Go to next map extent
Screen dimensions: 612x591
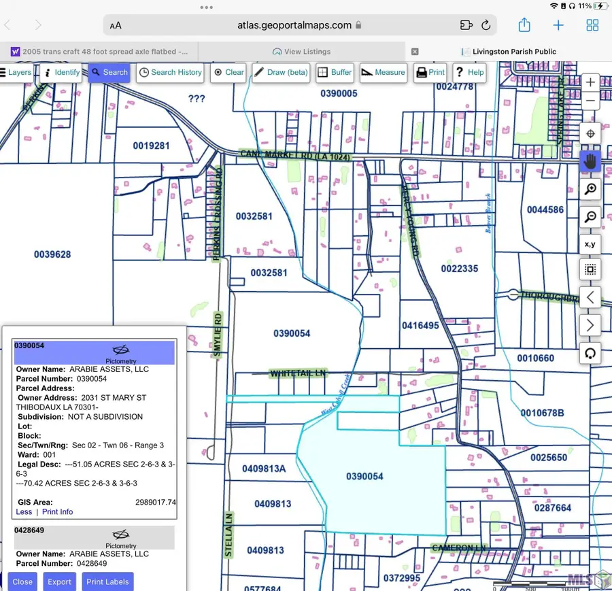[x=590, y=325]
